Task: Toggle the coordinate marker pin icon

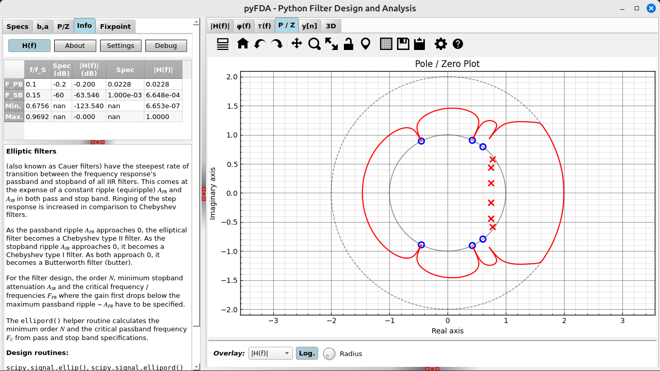Action: [x=366, y=44]
